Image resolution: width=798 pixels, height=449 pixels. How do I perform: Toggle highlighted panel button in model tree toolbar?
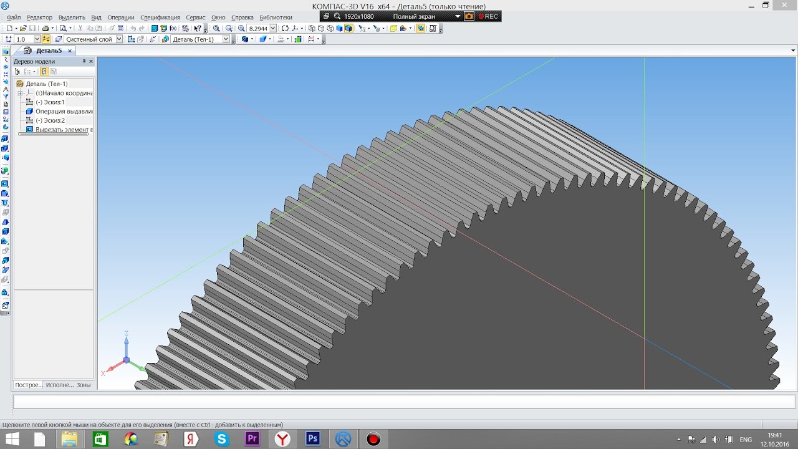click(44, 72)
